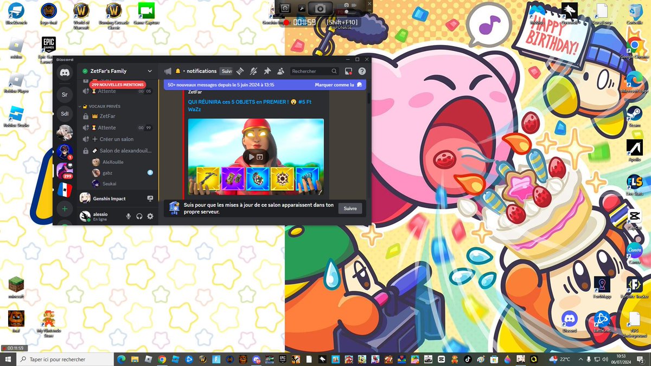Open TikTok from the taskbar
Viewport: 651px width, 366px height.
pyautogui.click(x=467, y=359)
